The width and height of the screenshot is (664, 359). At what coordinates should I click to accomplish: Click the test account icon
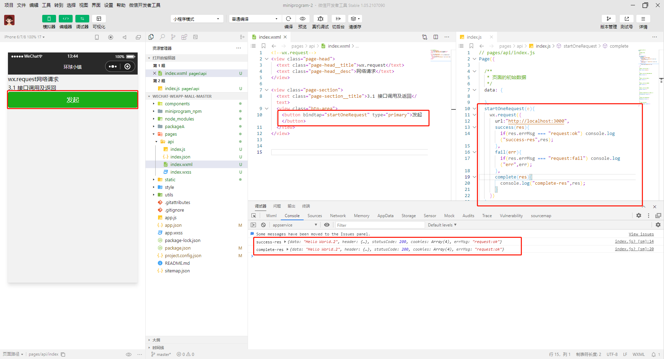627,19
